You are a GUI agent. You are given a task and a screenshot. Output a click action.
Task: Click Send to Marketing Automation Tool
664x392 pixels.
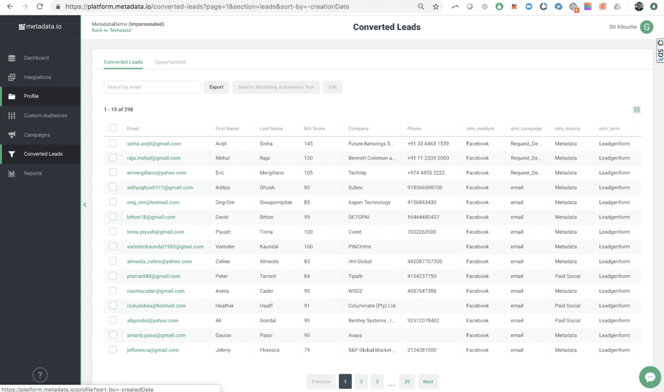click(x=276, y=88)
